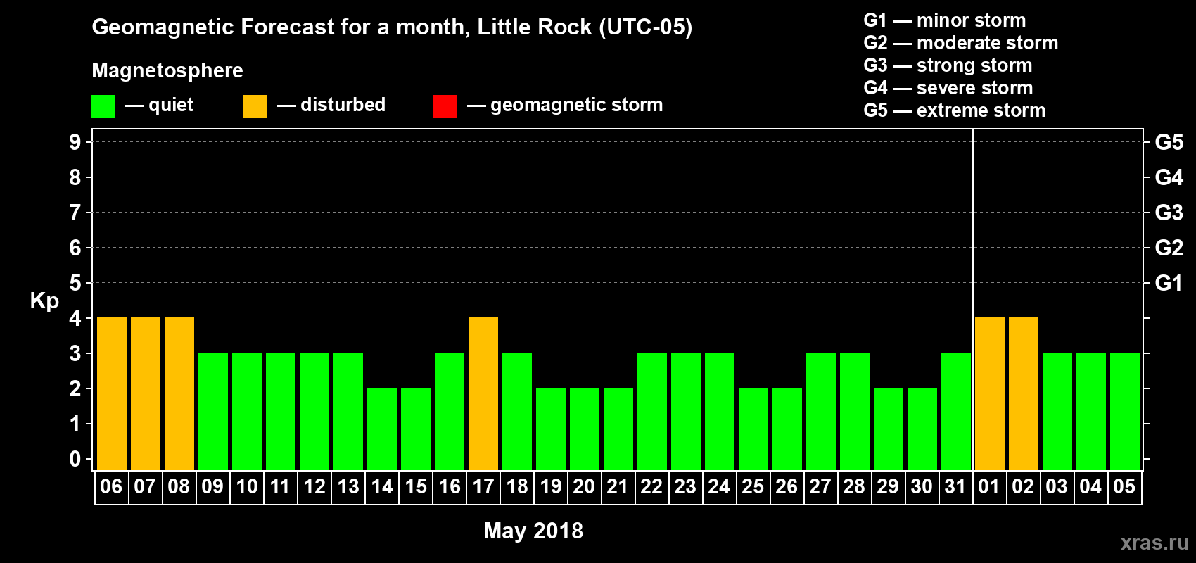
Task: Click the green bar for May 31
Action: (x=956, y=411)
